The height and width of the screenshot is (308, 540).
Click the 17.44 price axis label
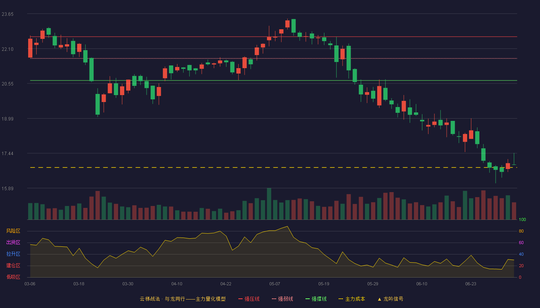tap(8, 154)
